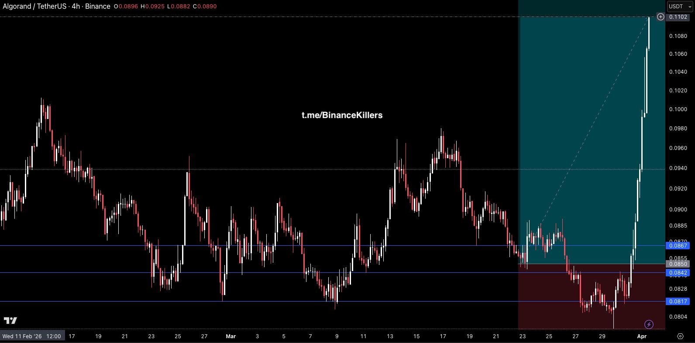Open chart settings hexagon gear icon
This screenshot has height=343, width=695.
click(680, 336)
